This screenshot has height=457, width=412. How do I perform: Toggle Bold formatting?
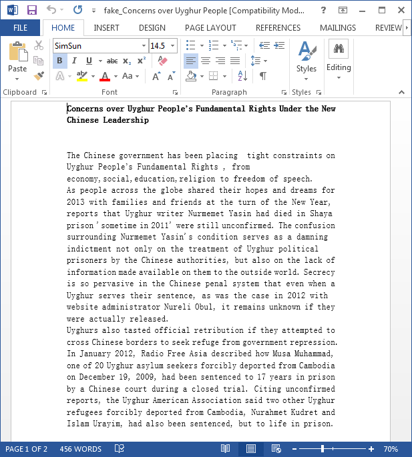pyautogui.click(x=60, y=61)
